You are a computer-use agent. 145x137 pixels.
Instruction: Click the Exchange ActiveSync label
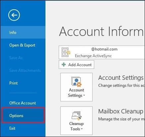(93, 56)
